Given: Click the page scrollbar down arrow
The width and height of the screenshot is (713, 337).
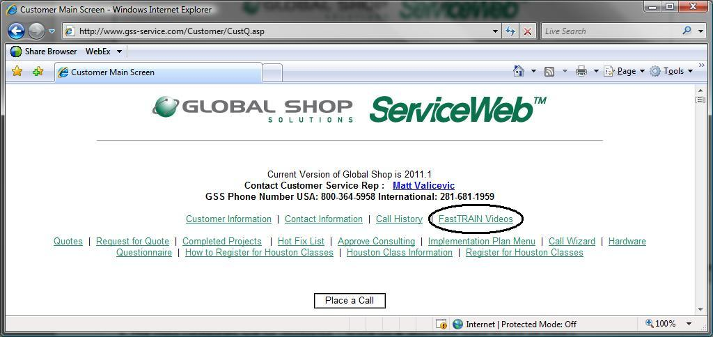Looking at the screenshot, I should 700,310.
